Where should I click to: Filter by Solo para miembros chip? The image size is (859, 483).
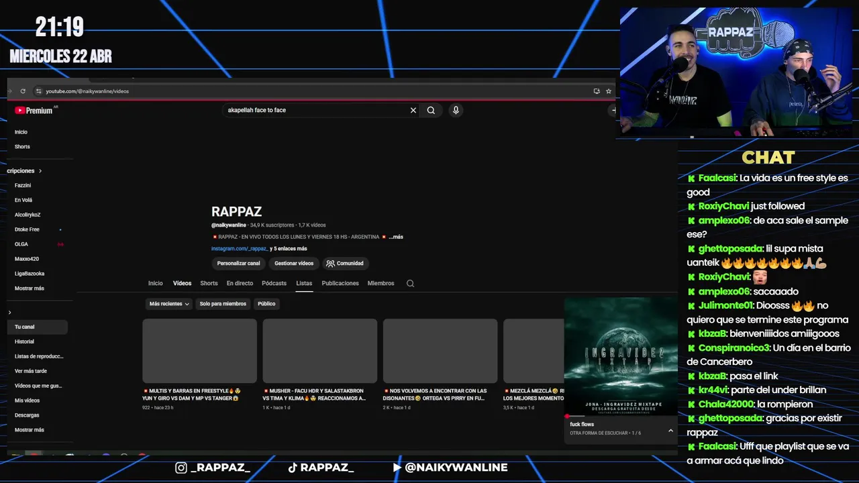[x=223, y=304]
